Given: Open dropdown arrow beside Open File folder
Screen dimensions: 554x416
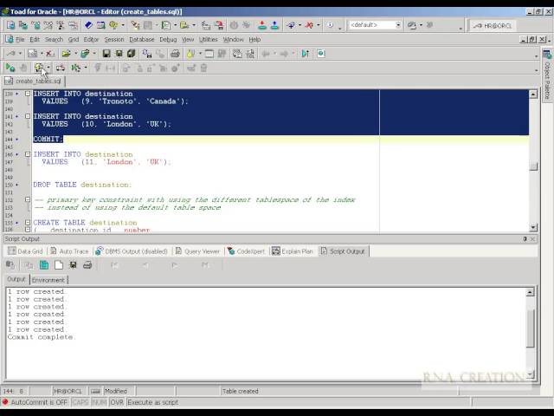Looking at the screenshot, I should point(75,54).
